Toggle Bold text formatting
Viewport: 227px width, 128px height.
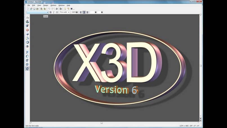point(50,12)
